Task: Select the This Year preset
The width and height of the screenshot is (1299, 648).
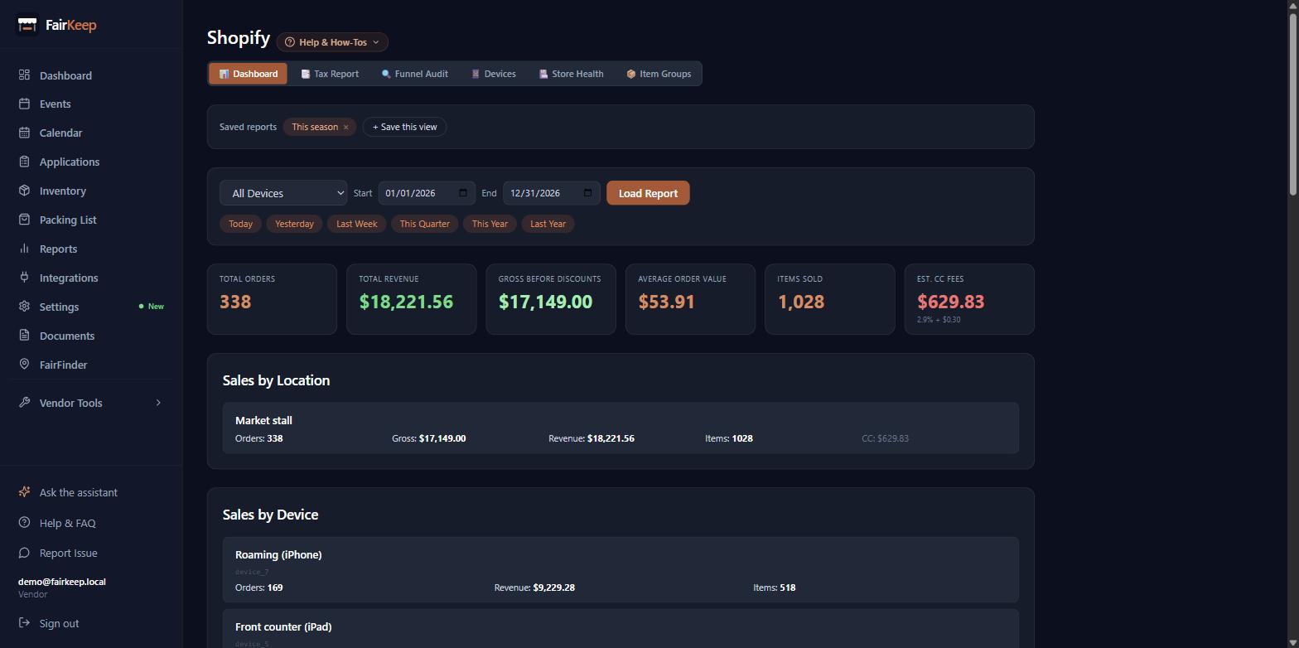Action: (490, 224)
